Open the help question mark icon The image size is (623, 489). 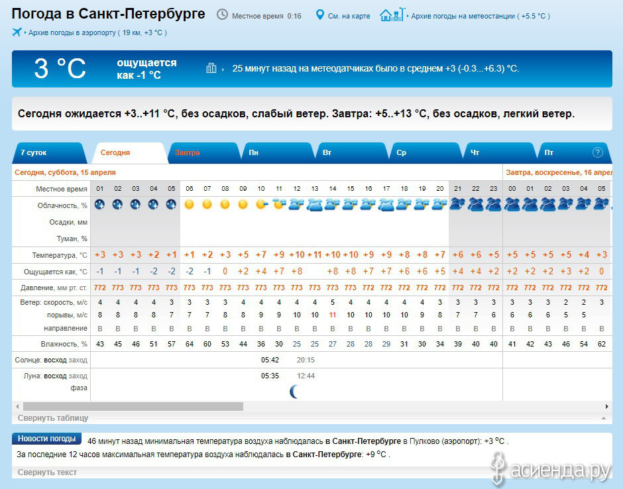[x=598, y=152]
